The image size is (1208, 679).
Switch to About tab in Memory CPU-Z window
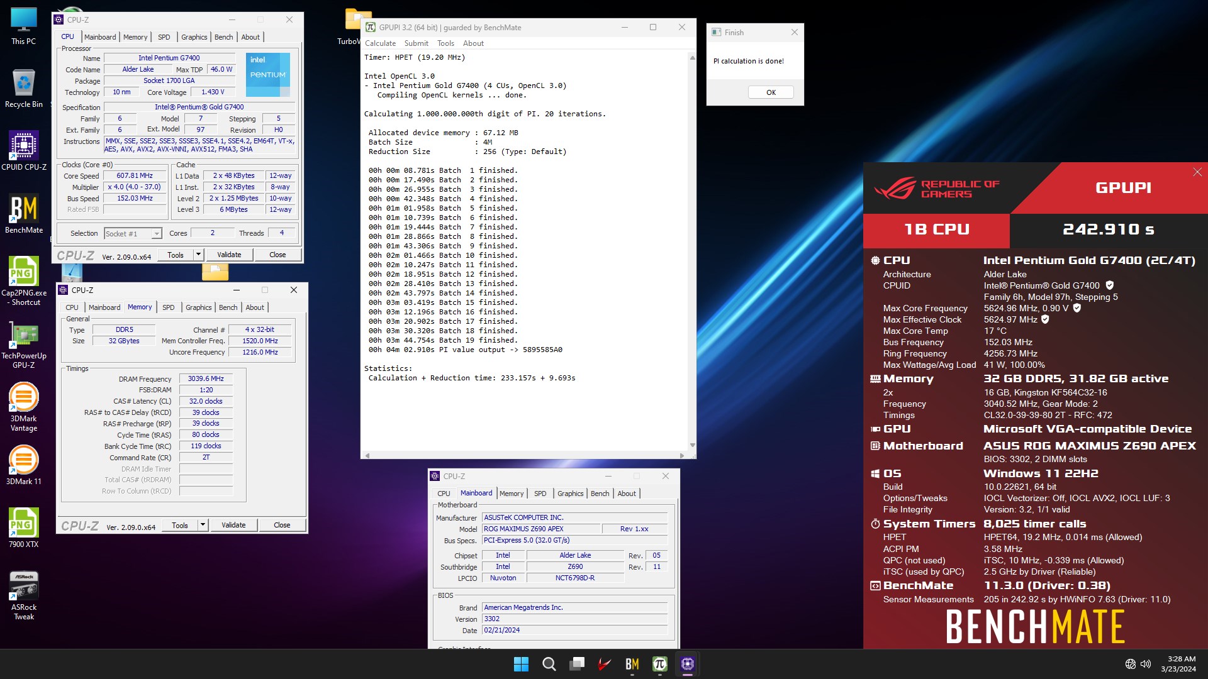(255, 307)
